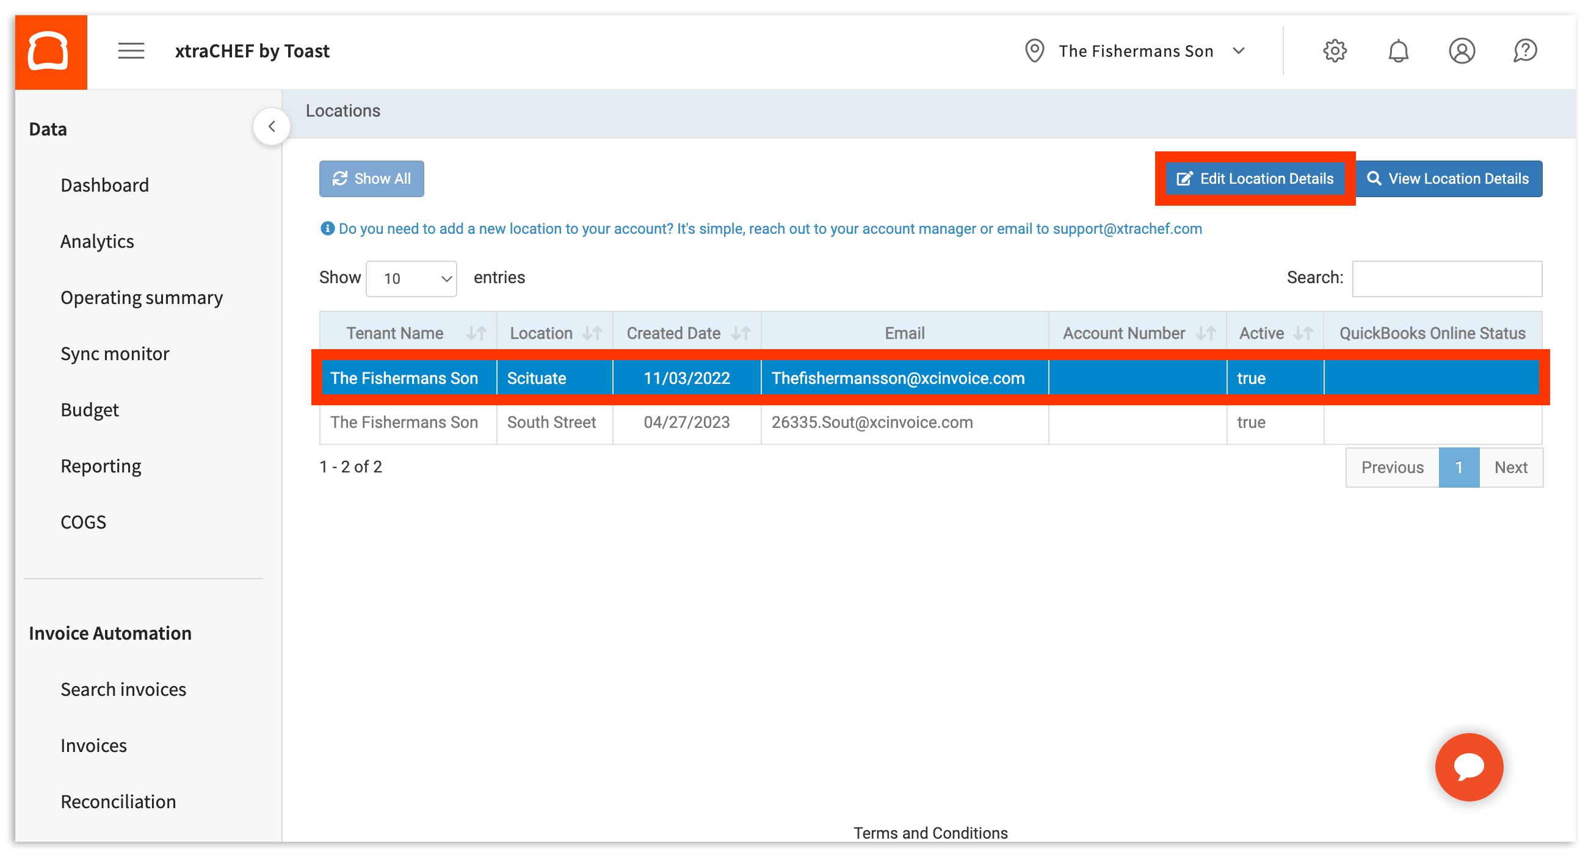Open the entries count dropdown
This screenshot has height=857, width=1591.
pyautogui.click(x=411, y=278)
